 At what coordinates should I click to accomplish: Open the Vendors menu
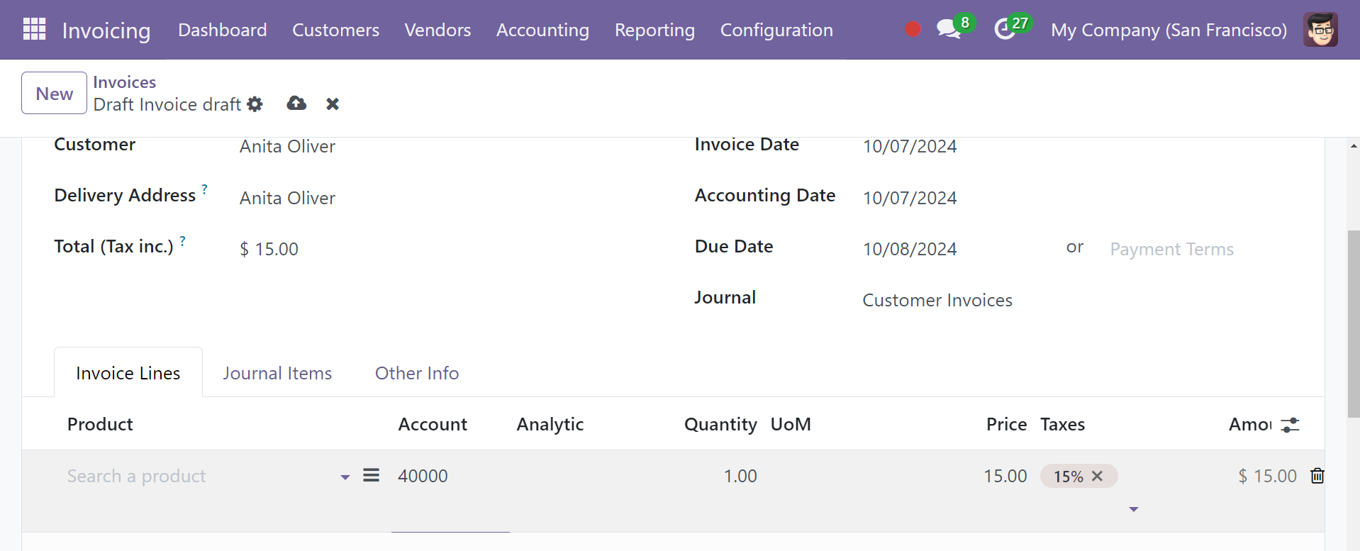click(437, 30)
